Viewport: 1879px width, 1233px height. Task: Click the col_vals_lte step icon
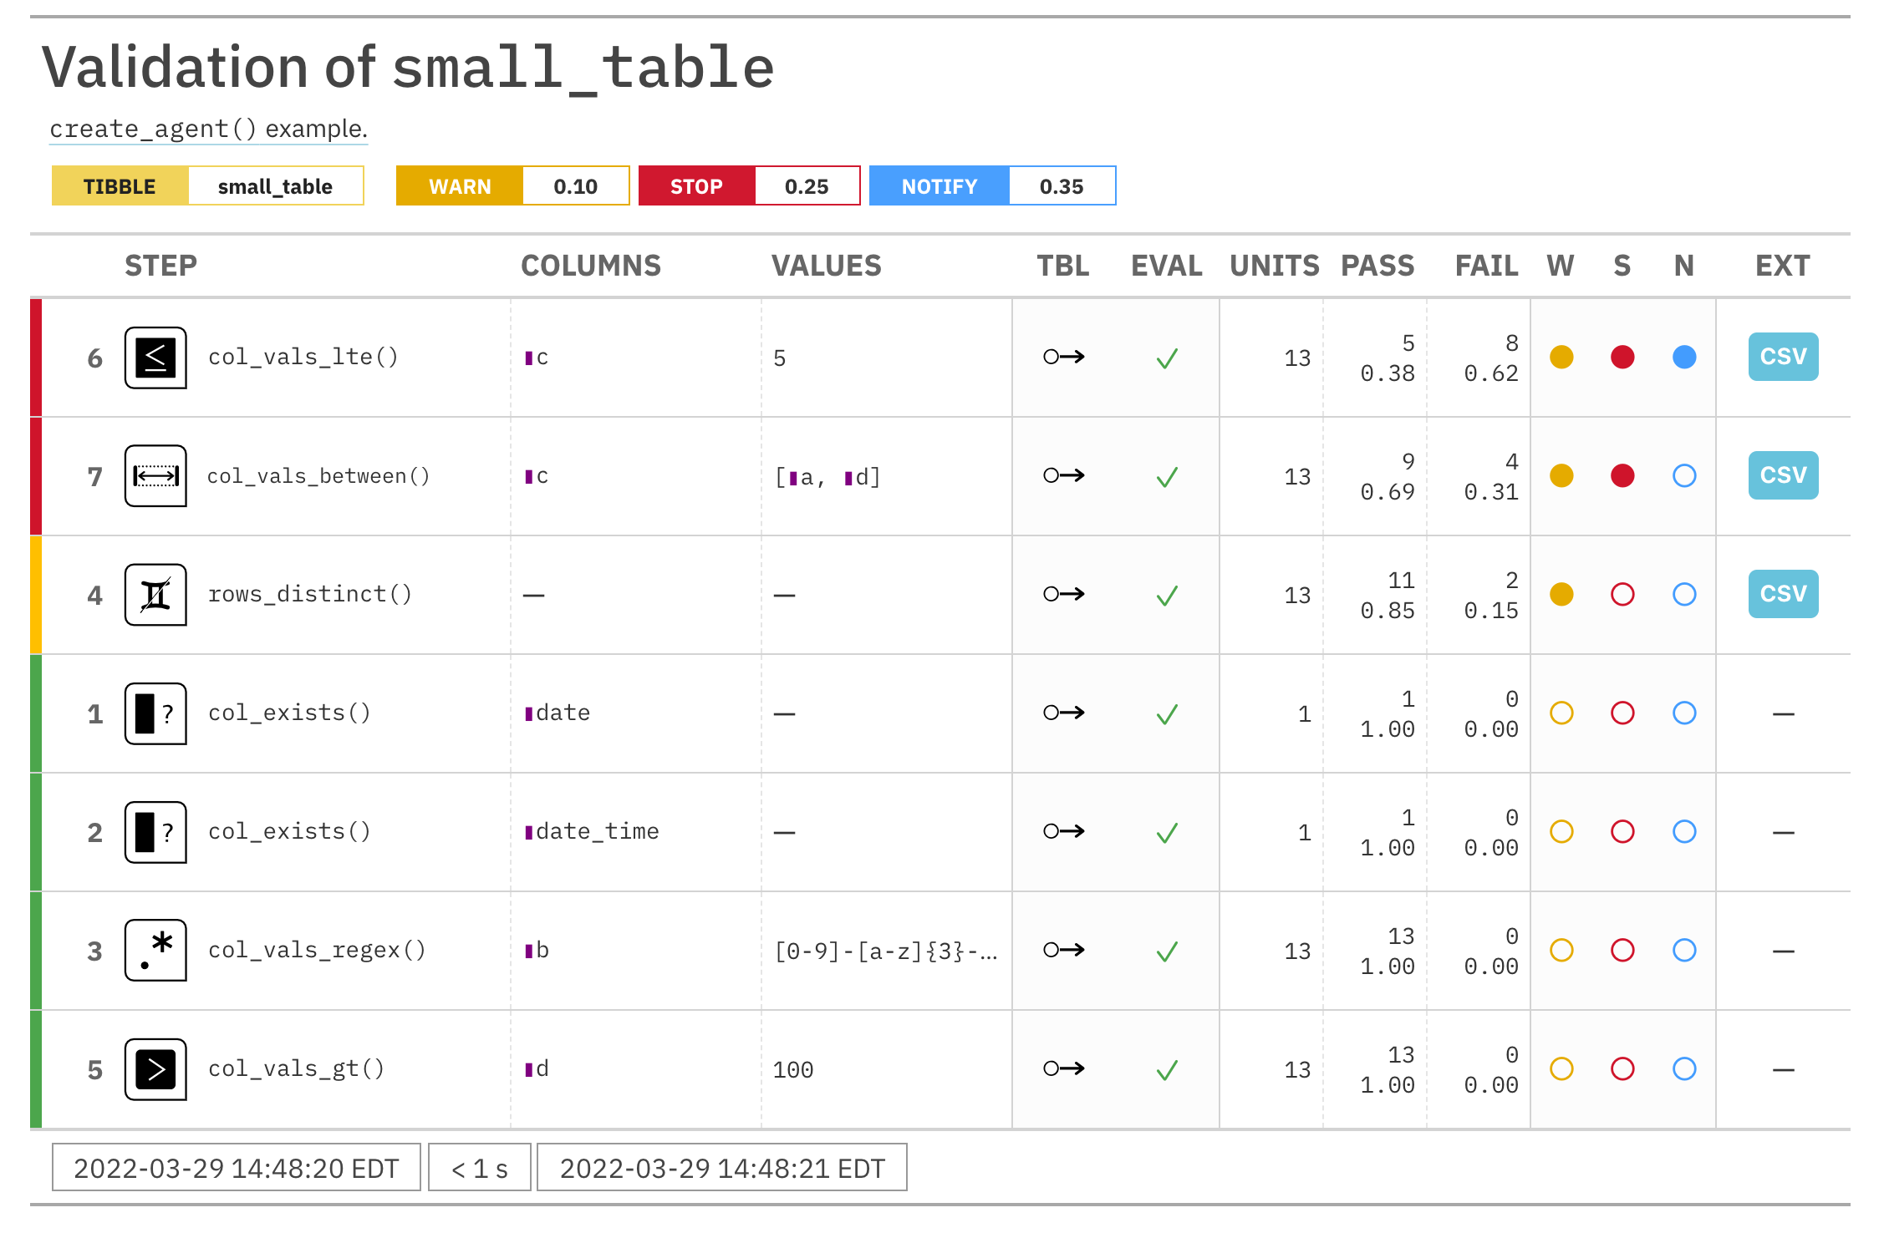[155, 358]
